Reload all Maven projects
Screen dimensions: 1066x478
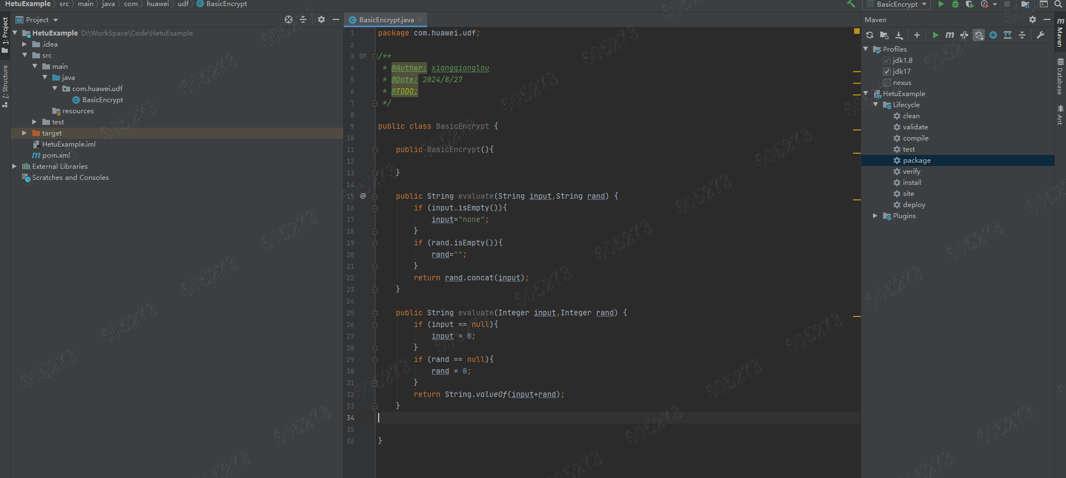870,35
